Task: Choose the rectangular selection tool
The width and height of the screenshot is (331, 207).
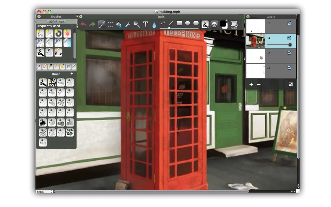Action: (x=110, y=25)
